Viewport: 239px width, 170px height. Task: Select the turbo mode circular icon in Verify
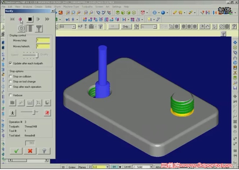(x=21, y=28)
